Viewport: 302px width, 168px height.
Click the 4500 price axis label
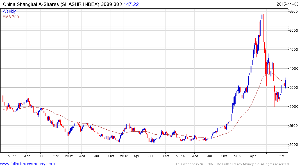(294, 49)
